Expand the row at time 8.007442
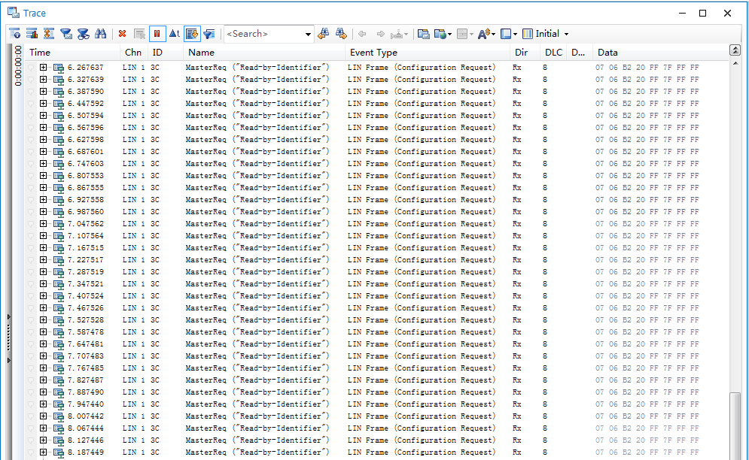The height and width of the screenshot is (460, 749). tap(43, 416)
